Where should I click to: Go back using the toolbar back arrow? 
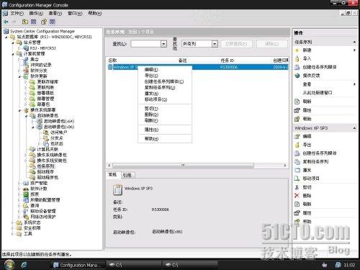click(x=6, y=22)
